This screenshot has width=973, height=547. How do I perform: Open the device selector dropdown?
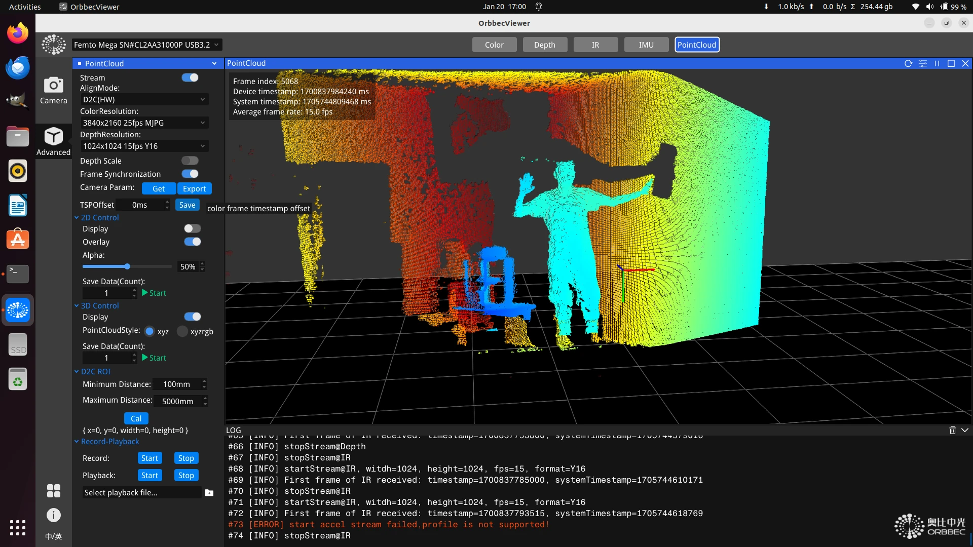147,45
